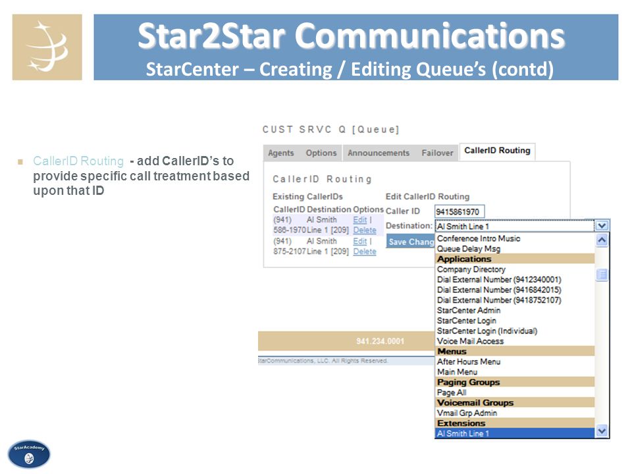Edit the 875-2107 CallerID entry
The width and height of the screenshot is (632, 474).
[360, 242]
